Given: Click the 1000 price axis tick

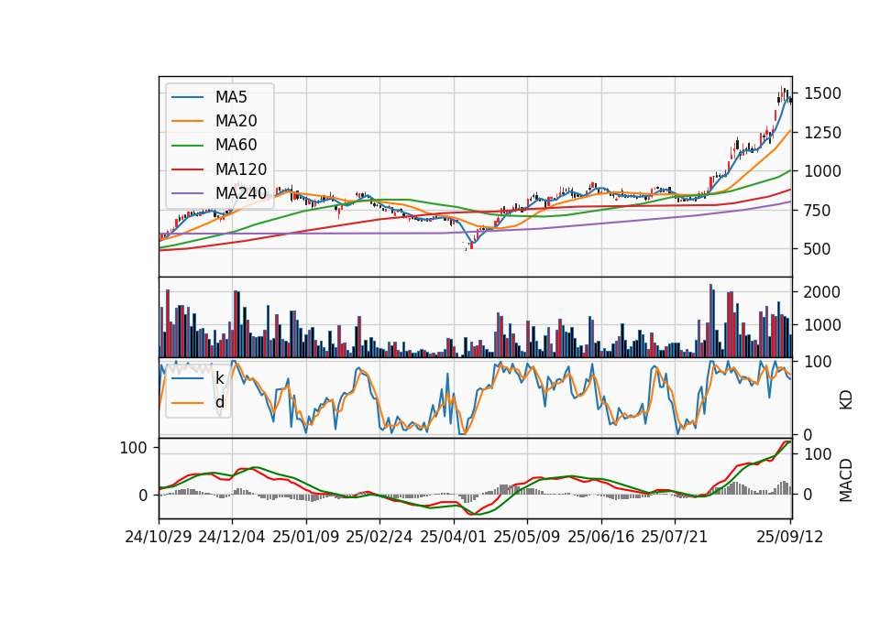Looking at the screenshot, I should 822,171.
